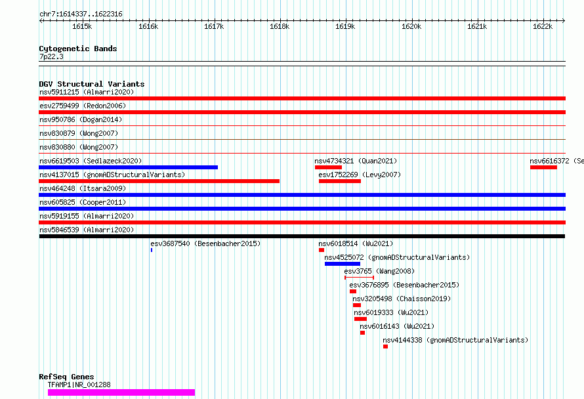The height and width of the screenshot is (399, 584).
Task: Select the red bar under nsv5919155
Action: (x=302, y=222)
